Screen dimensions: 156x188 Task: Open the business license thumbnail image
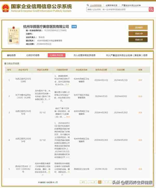(14, 35)
